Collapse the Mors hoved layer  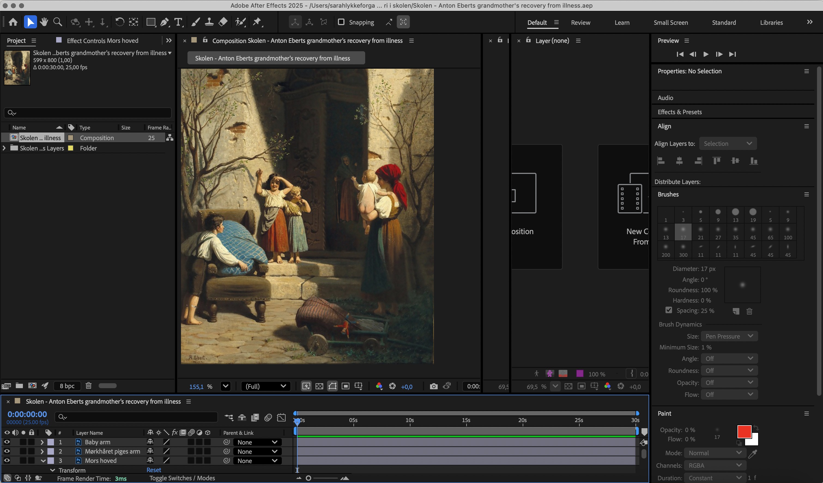tap(43, 461)
